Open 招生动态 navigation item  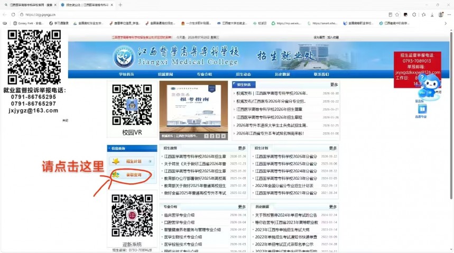[x=243, y=74]
